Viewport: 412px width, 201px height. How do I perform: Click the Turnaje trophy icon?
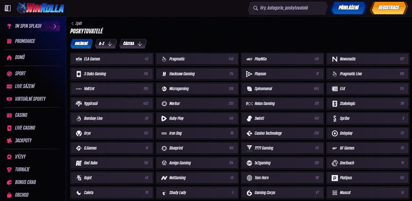click(x=9, y=169)
